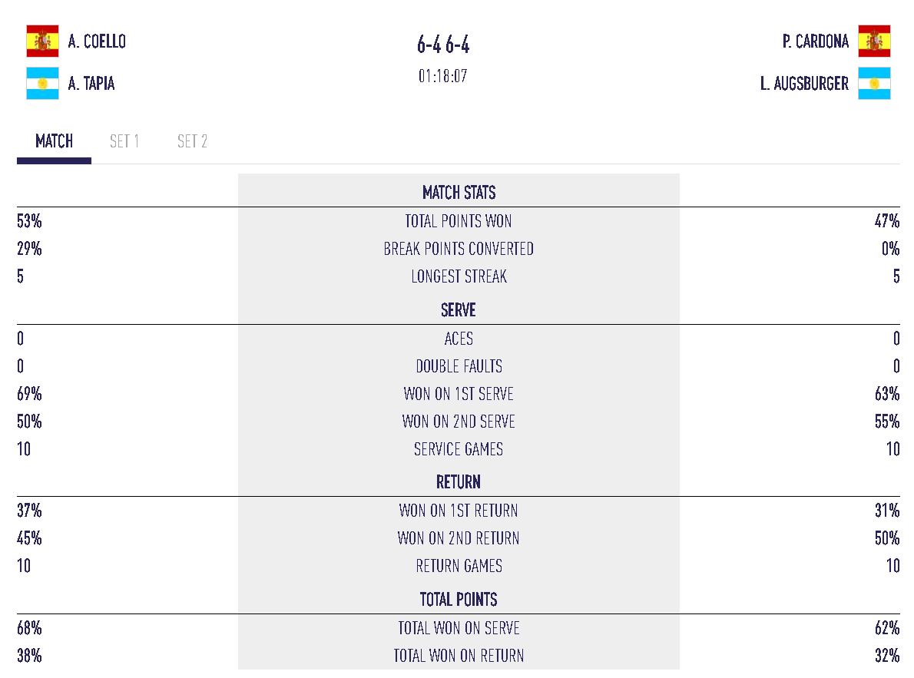Screen dimensions: 914x678
Task: Open the SET 1 tab
Action: pos(124,141)
